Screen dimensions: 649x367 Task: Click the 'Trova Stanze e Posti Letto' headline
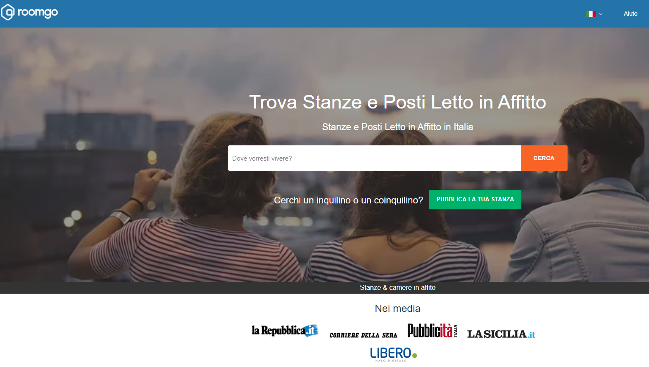397,102
